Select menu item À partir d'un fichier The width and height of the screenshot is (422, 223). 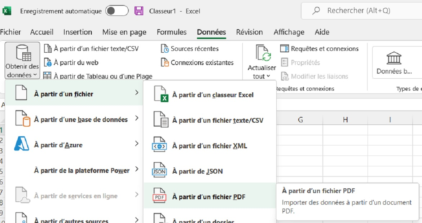(74, 93)
